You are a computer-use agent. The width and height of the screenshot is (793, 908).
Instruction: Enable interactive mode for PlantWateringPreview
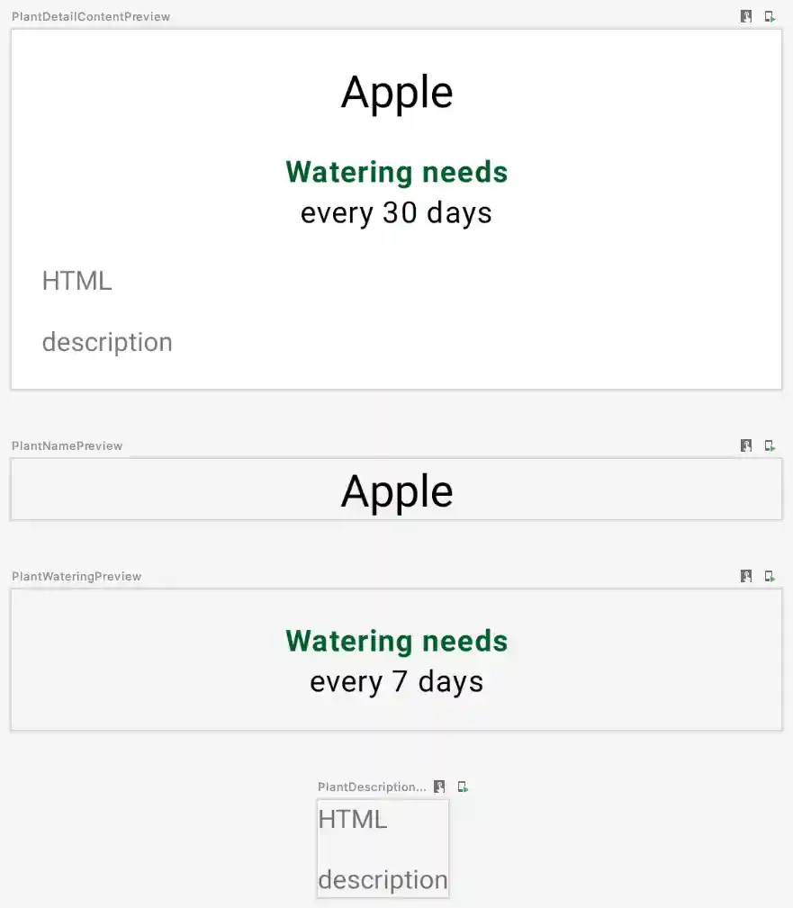(746, 576)
